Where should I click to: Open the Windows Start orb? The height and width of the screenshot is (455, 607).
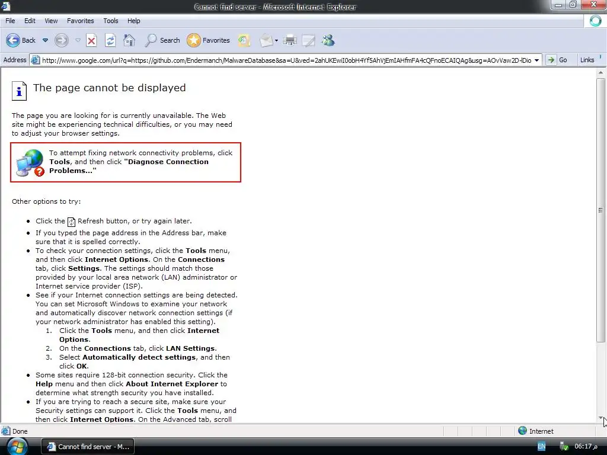pyautogui.click(x=17, y=447)
